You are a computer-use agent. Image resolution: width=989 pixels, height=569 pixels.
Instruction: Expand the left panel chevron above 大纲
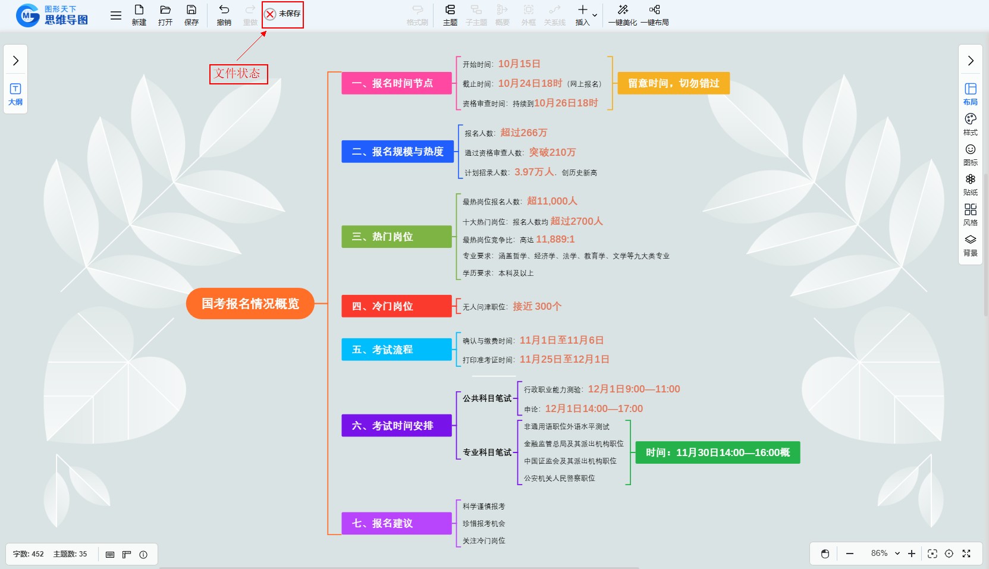(x=15, y=61)
